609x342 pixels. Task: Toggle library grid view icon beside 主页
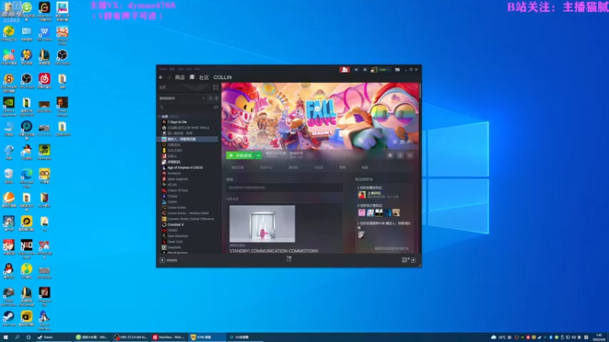pos(216,87)
